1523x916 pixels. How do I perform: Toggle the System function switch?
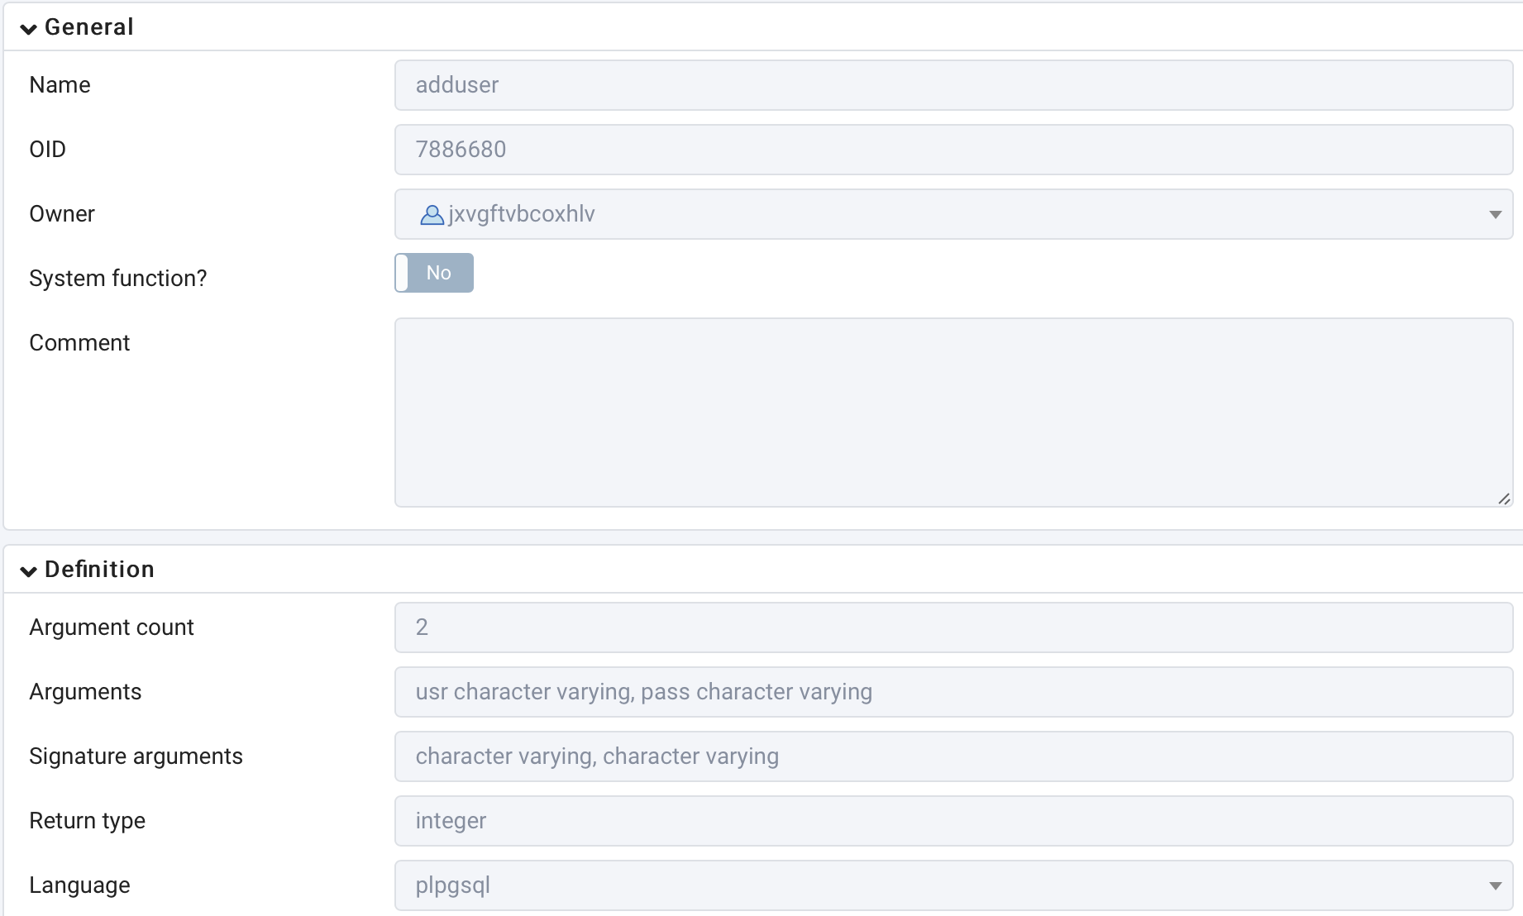click(x=434, y=273)
